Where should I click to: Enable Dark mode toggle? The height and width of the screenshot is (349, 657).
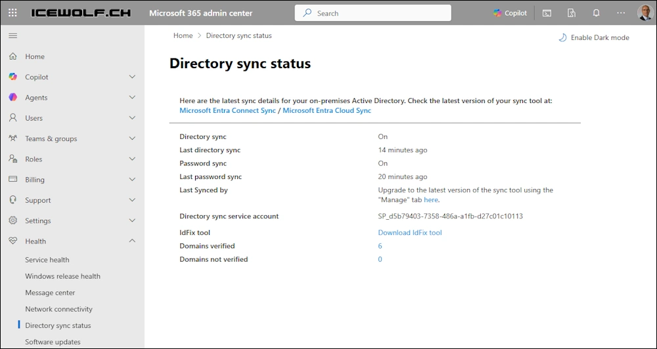(x=594, y=37)
